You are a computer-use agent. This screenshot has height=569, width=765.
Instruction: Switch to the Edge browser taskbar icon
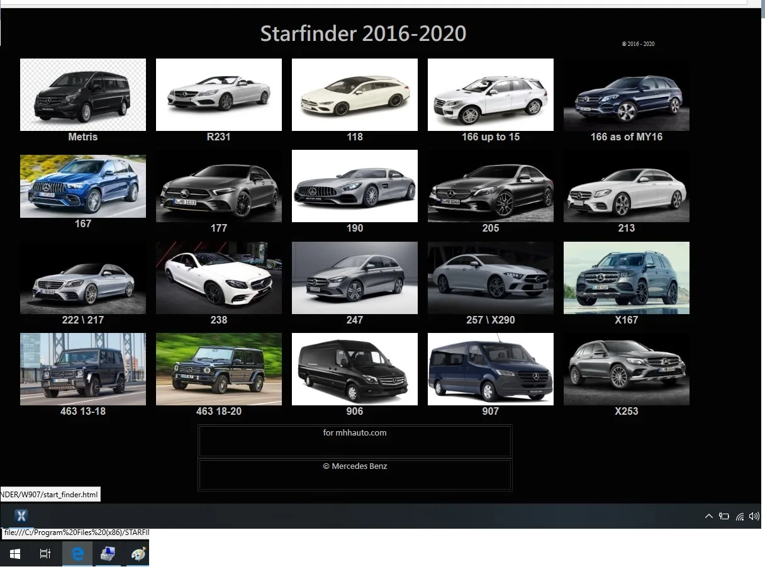pyautogui.click(x=77, y=554)
